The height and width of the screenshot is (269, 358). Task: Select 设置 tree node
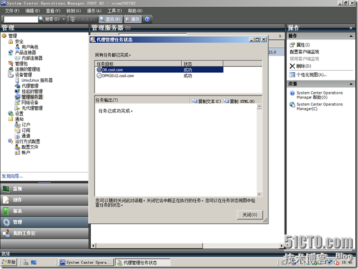point(19,113)
